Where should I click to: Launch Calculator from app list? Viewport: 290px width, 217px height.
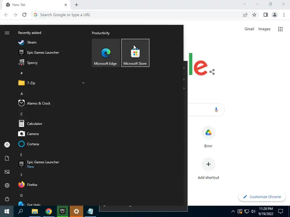(35, 124)
